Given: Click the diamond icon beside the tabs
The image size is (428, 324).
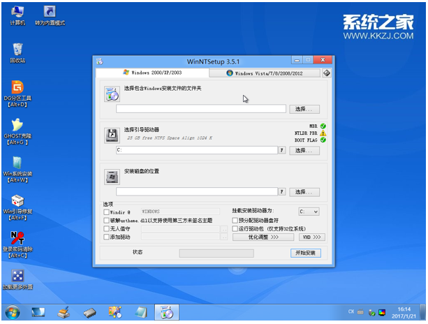Looking at the screenshot, I should (327, 73).
